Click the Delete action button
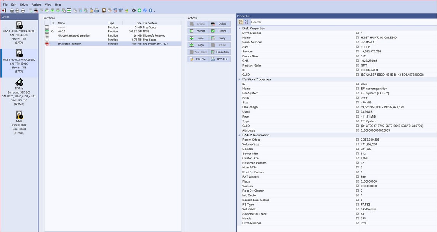This screenshot has height=232, width=437. tap(219, 24)
